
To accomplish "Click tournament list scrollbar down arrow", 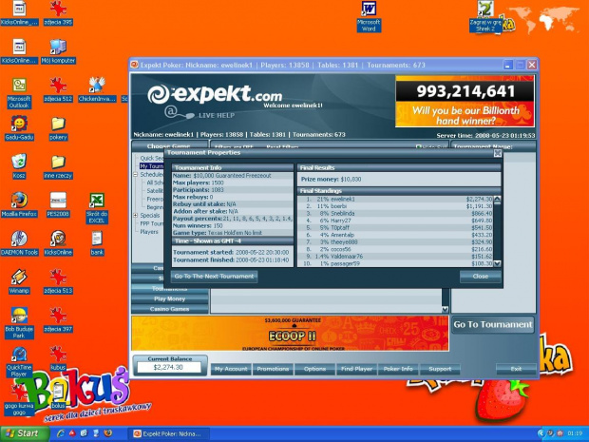I will pyautogui.click(x=446, y=309).
